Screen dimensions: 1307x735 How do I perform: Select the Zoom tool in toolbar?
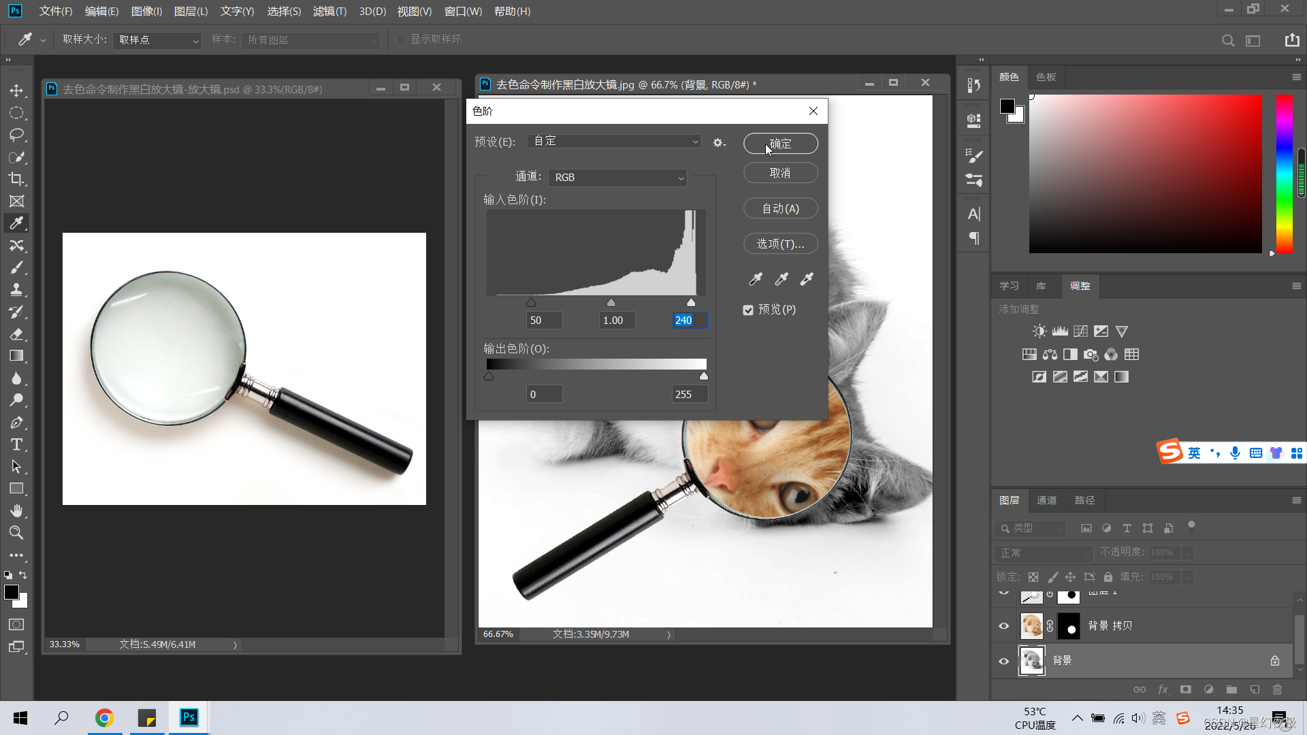pyautogui.click(x=16, y=532)
